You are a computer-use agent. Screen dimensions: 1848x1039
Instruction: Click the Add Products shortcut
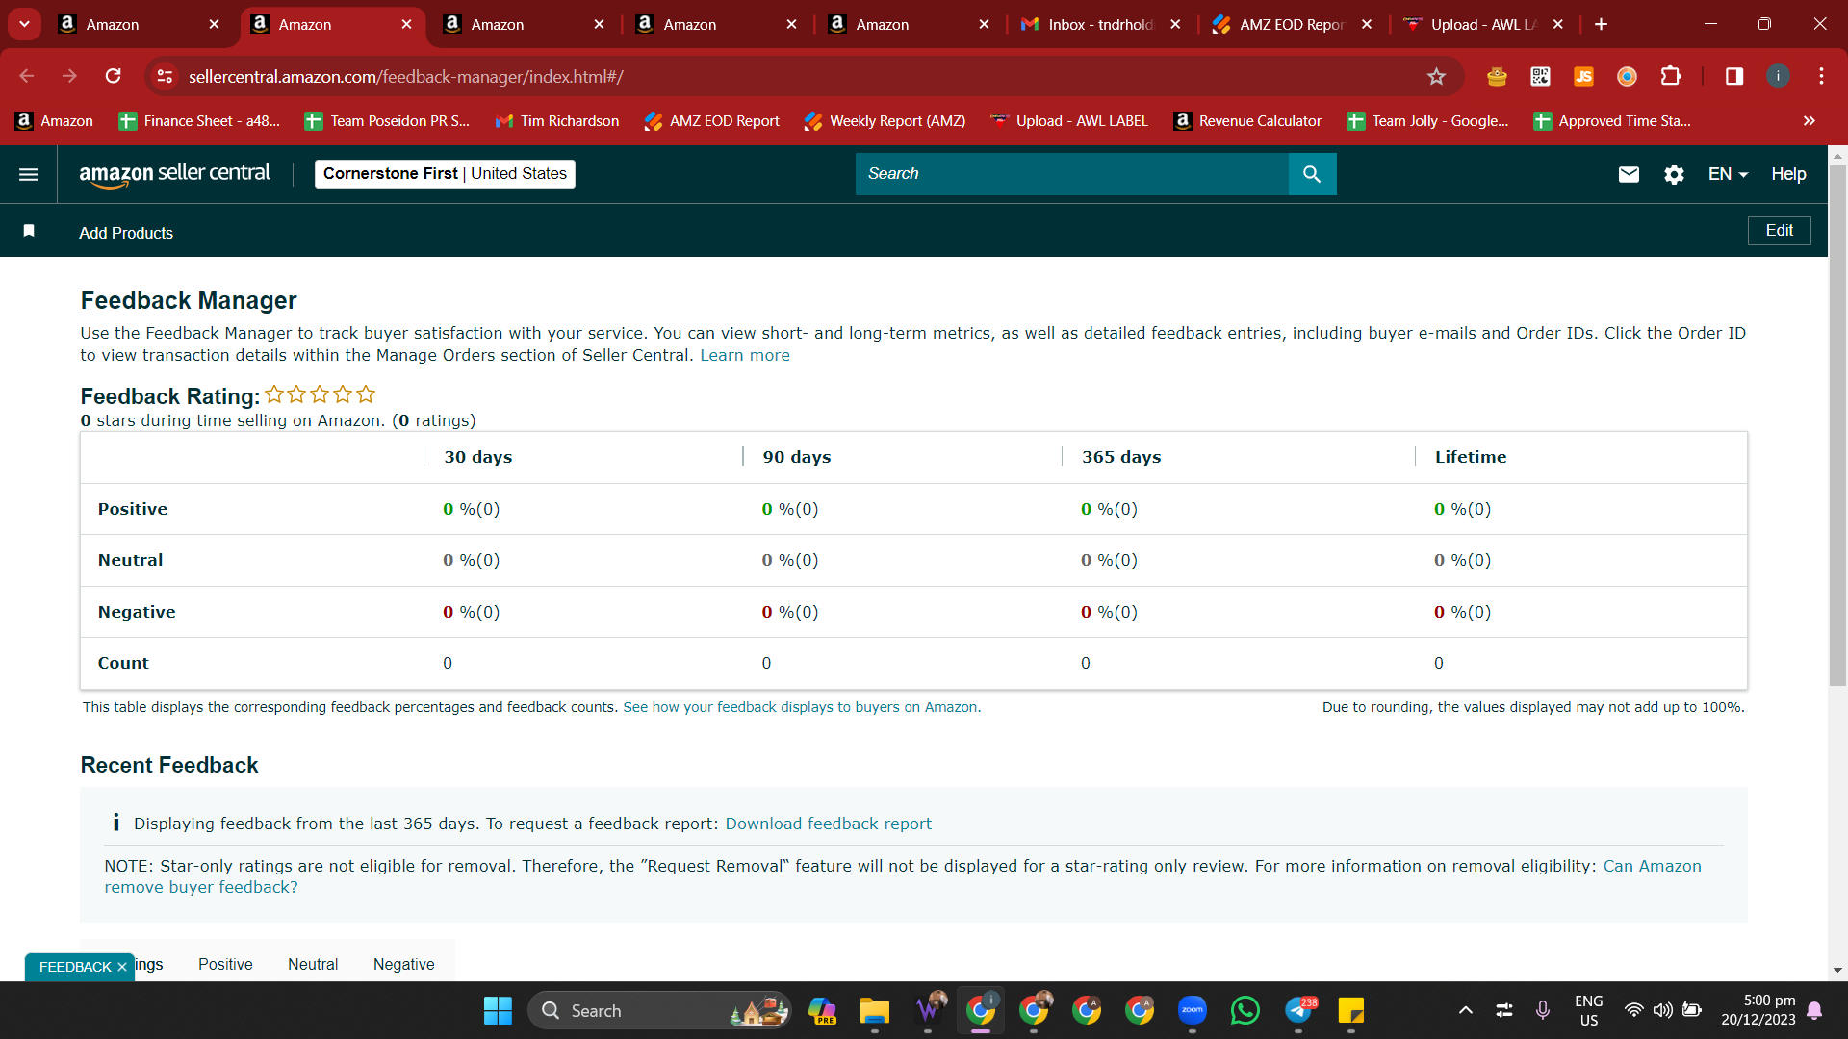pyautogui.click(x=126, y=233)
